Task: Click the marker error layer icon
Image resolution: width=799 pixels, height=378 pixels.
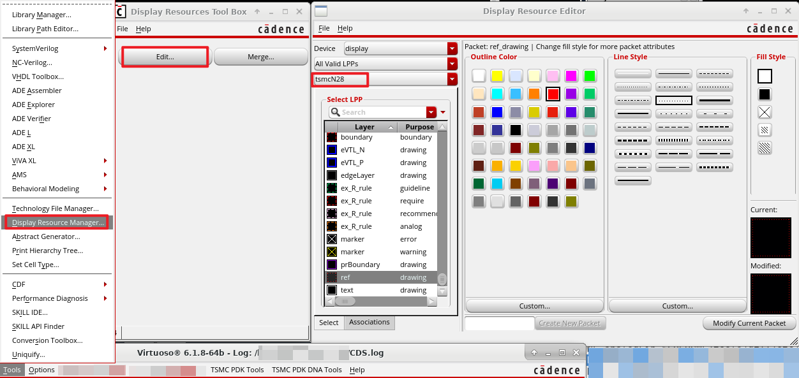Action: tap(332, 239)
